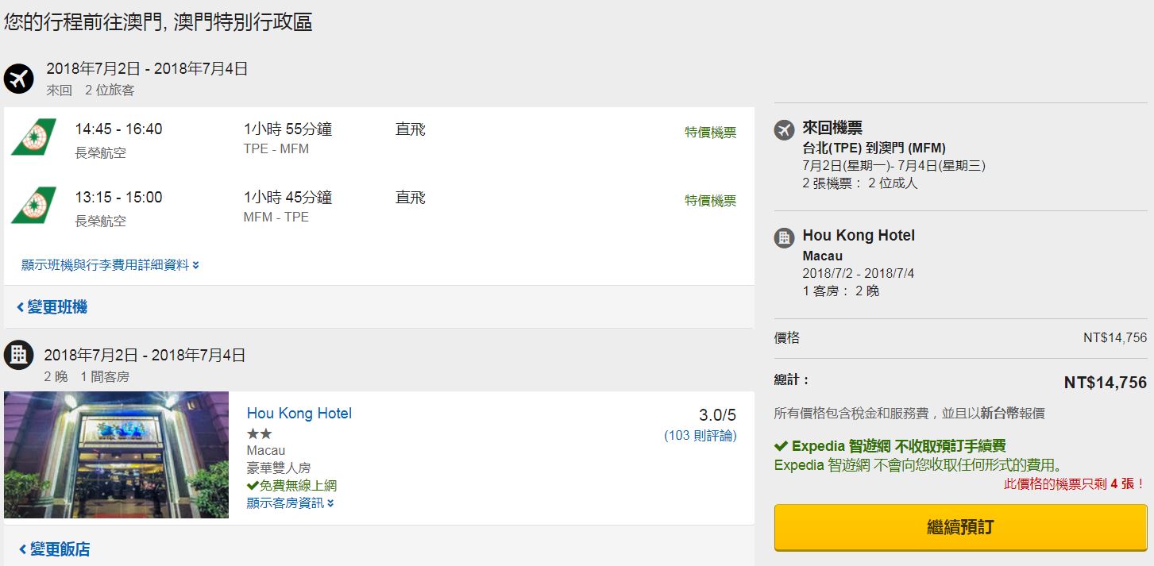Expand 顯示客房資訊 room details
Viewport: 1154px width, 566px height.
[290, 502]
